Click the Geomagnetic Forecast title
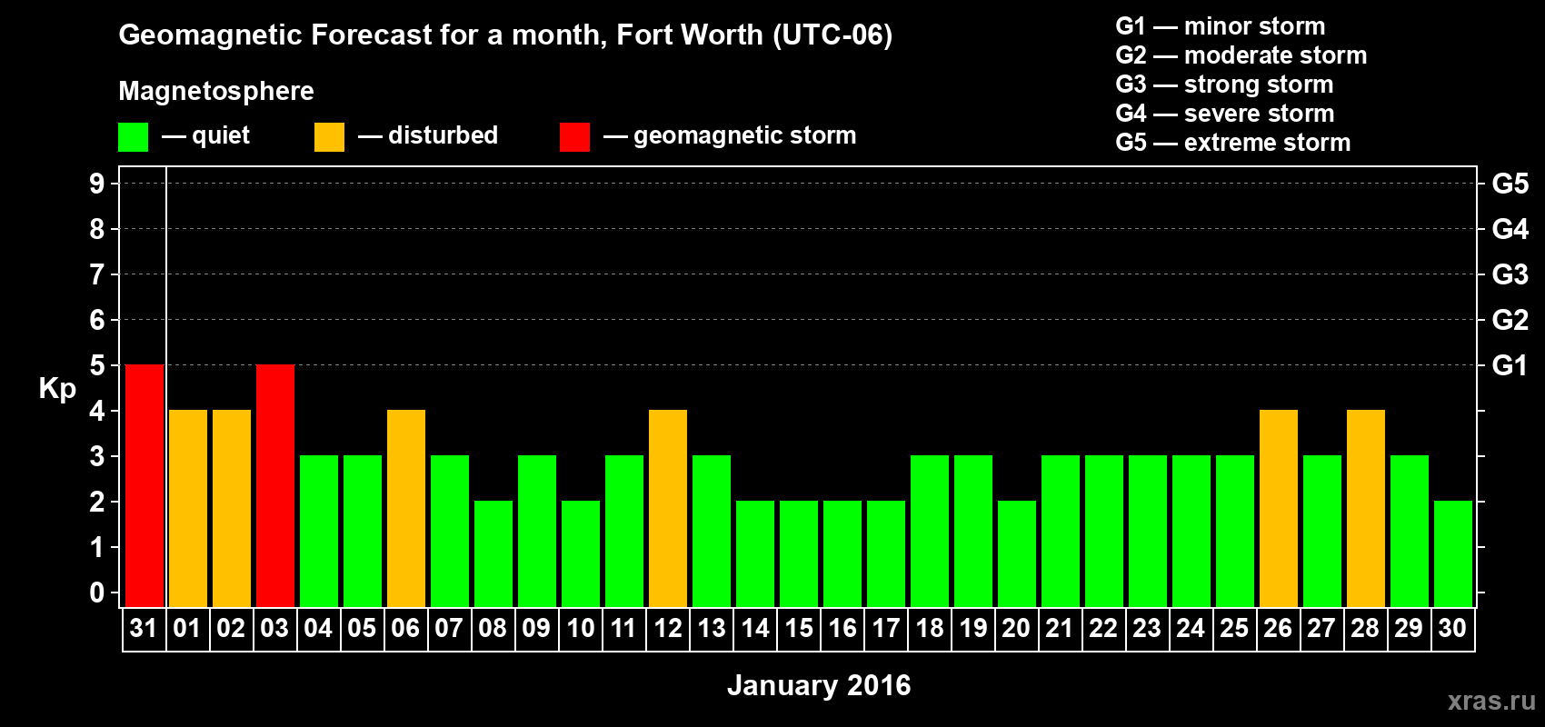 click(x=505, y=35)
